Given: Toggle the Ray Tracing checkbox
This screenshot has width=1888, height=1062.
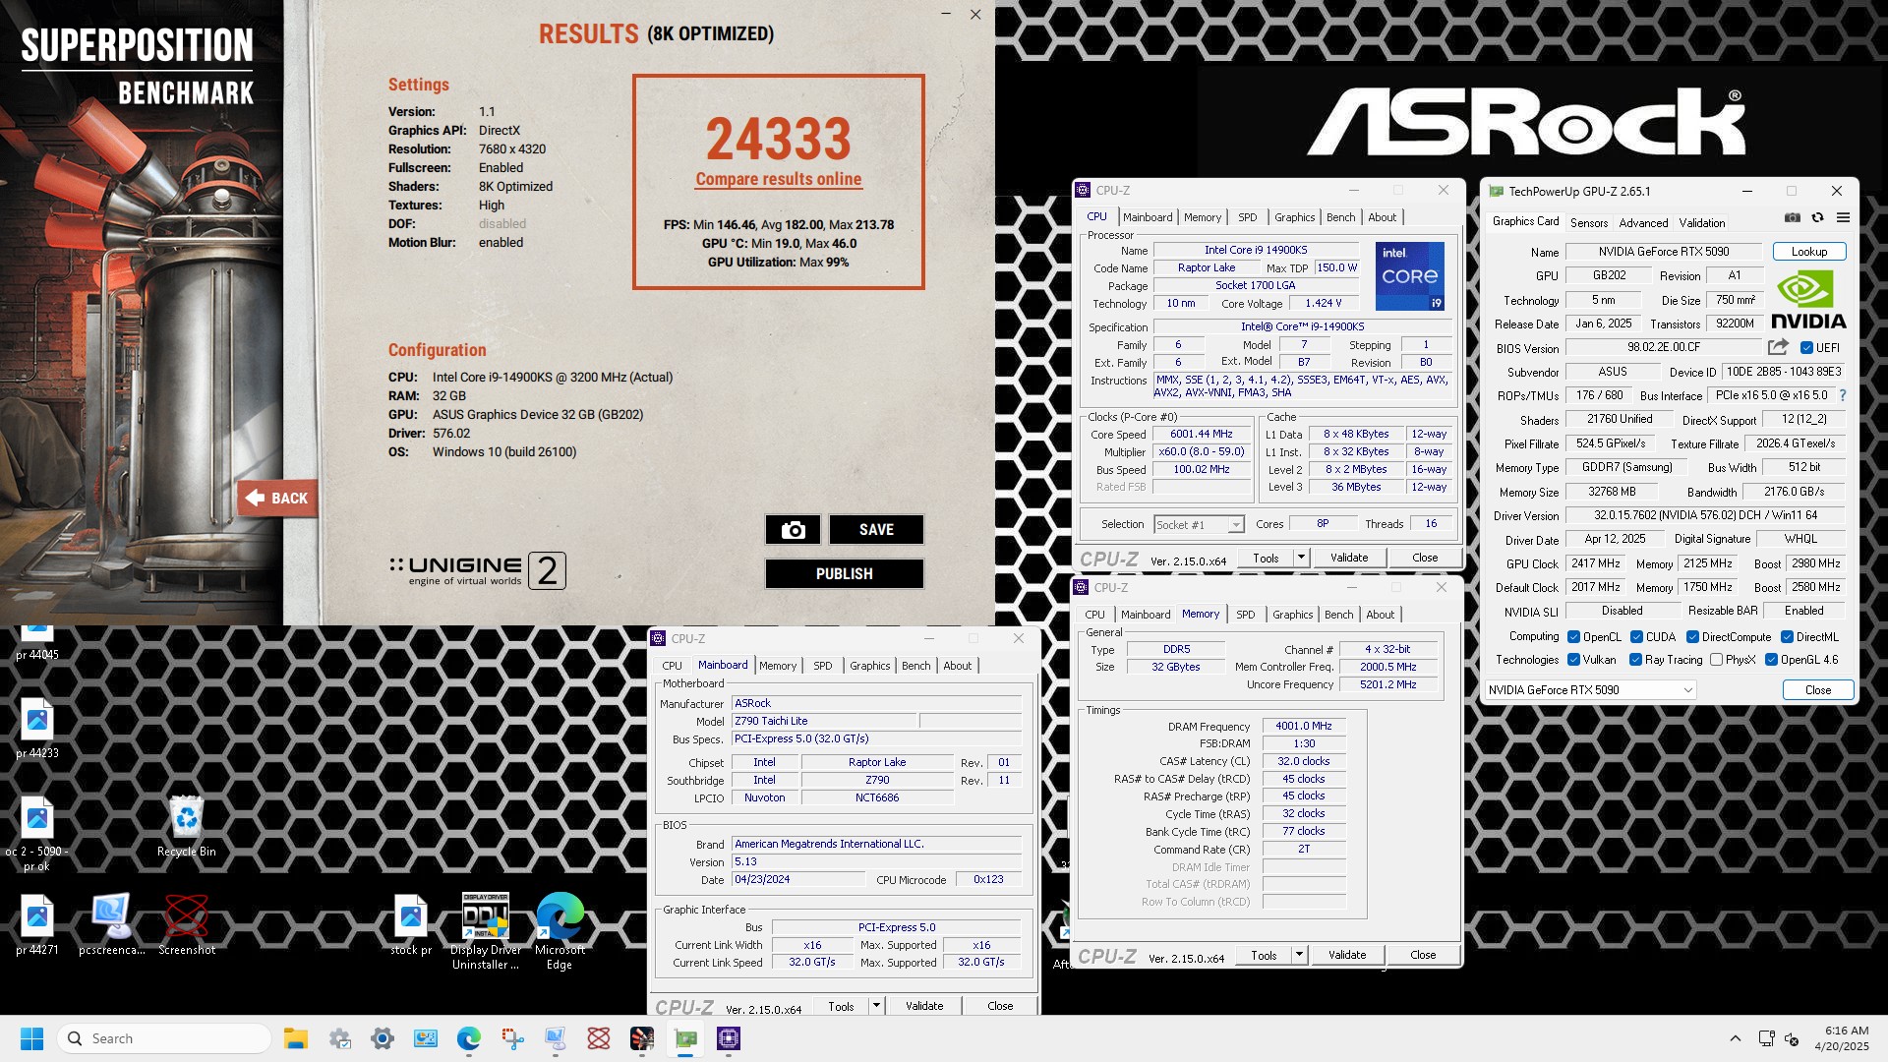Looking at the screenshot, I should 1635,660.
